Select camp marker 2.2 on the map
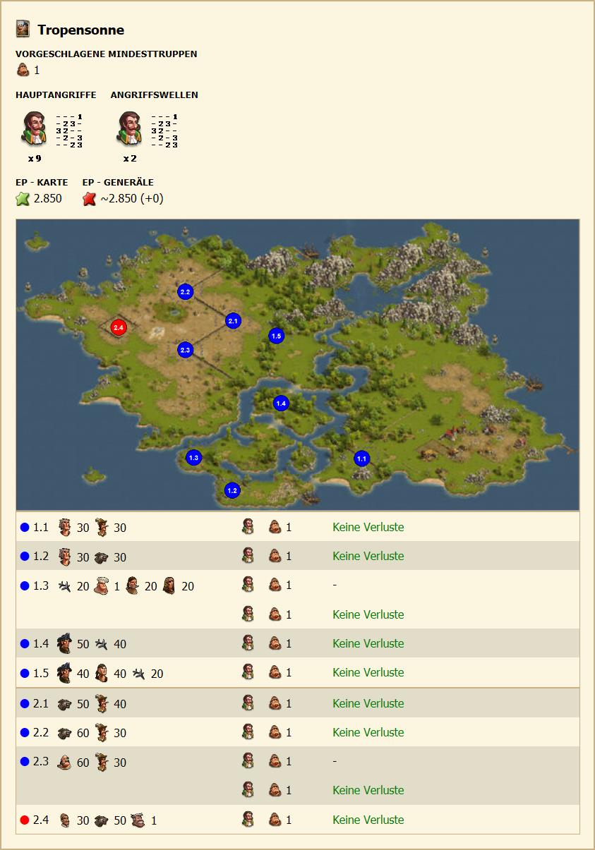The height and width of the screenshot is (850, 595). [185, 291]
